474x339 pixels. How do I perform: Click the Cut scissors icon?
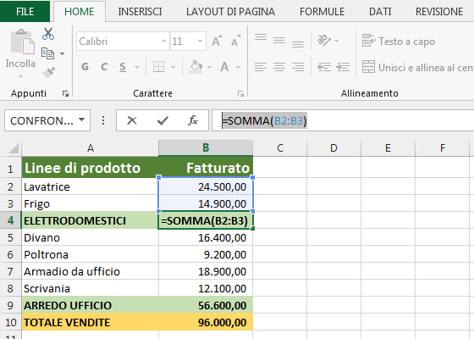(48, 34)
